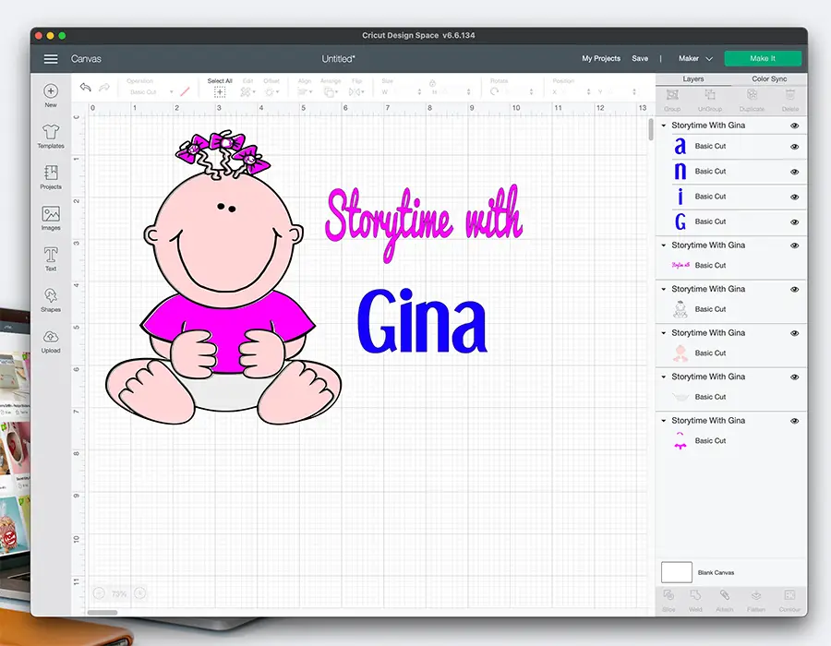
Task: Zoom in with the plus icon
Action: pos(140,593)
